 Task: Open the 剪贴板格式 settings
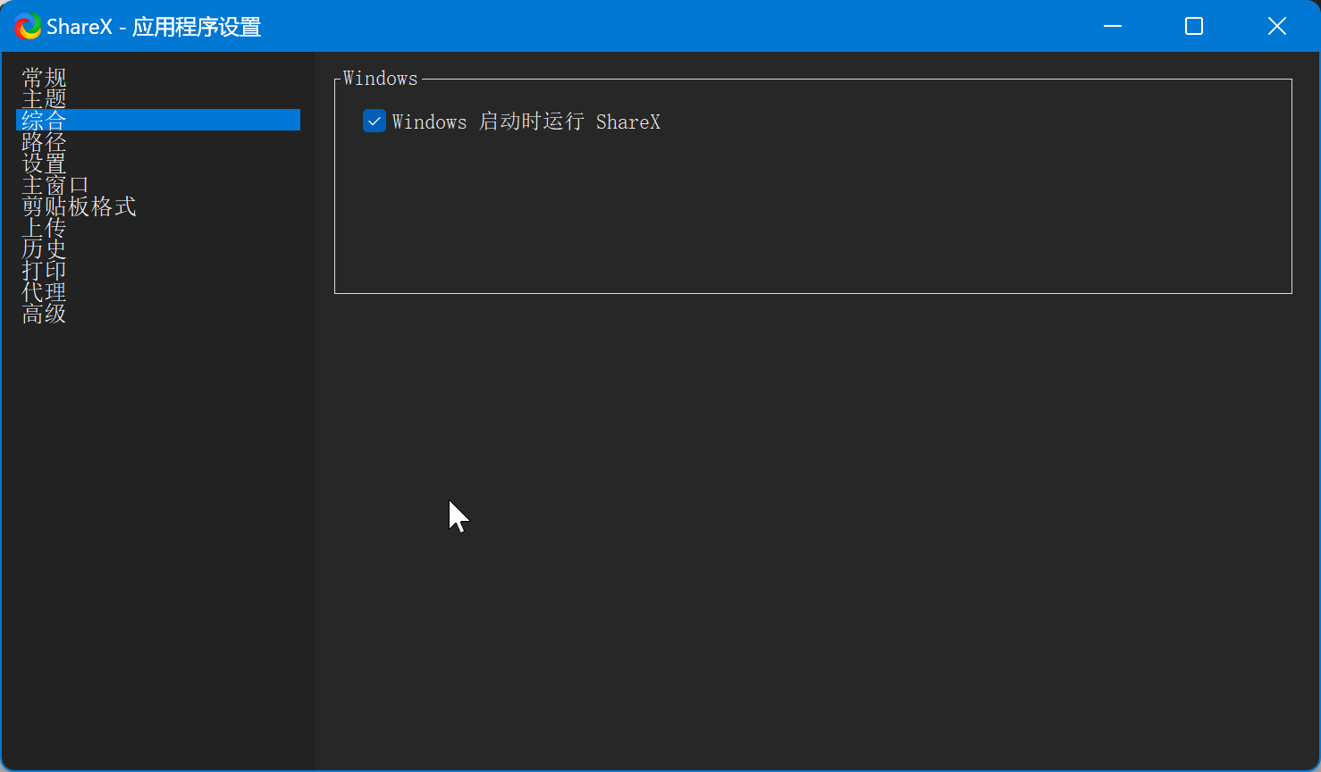(x=79, y=206)
